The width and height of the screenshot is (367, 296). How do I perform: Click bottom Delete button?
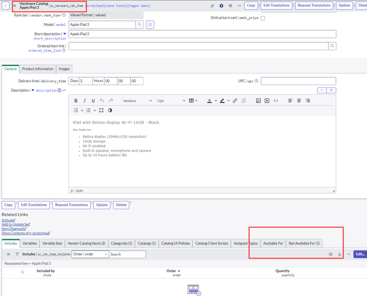pyautogui.click(x=121, y=205)
